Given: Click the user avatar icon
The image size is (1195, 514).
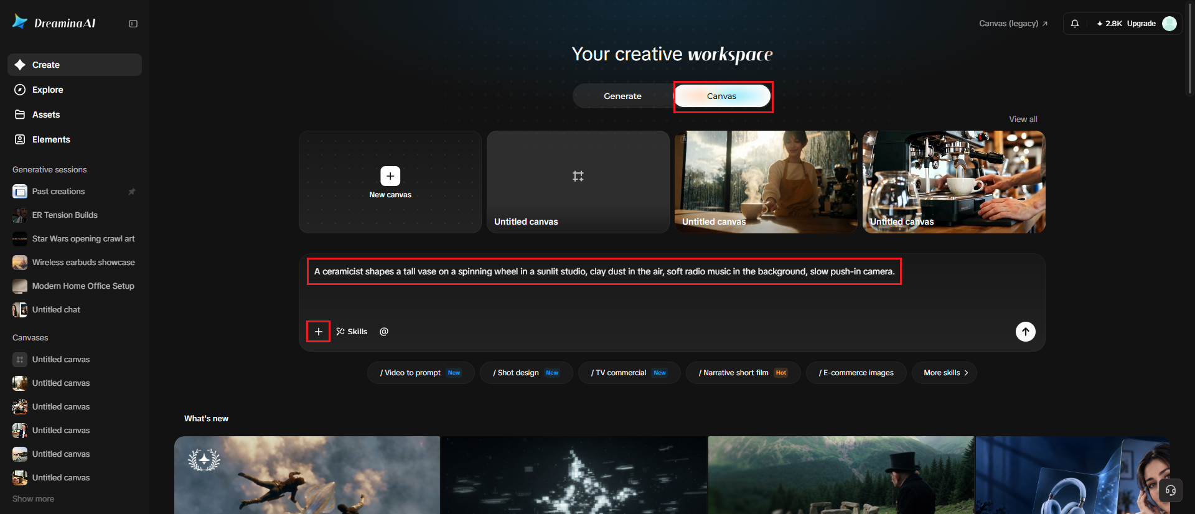Looking at the screenshot, I should pos(1169,24).
